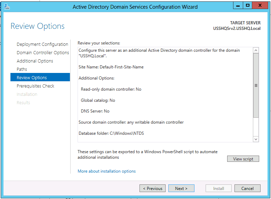Switch to the Paths step
The height and width of the screenshot is (199, 271).
pos(22,69)
